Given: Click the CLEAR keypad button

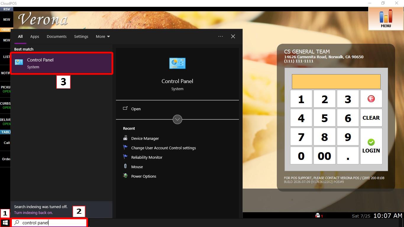Looking at the screenshot, I should point(371,118).
